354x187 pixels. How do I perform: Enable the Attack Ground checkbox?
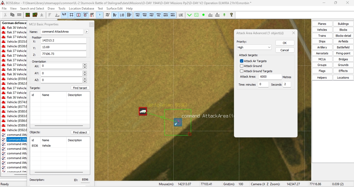[x=242, y=66]
